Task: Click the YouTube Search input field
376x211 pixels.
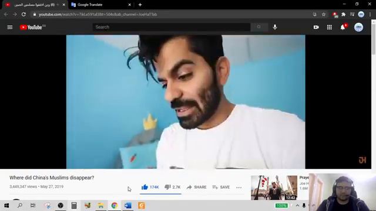Action: coord(172,27)
